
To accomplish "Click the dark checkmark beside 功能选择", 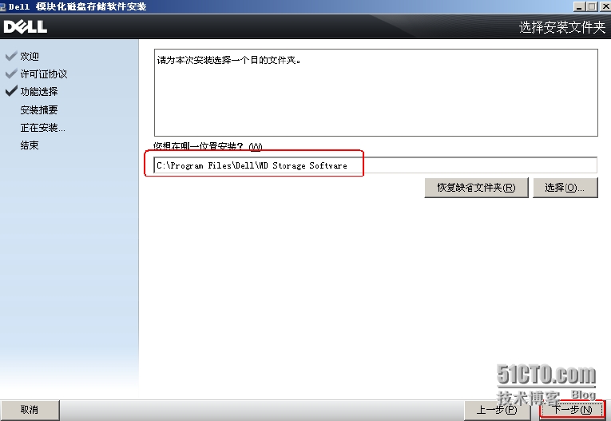I will click(11, 91).
